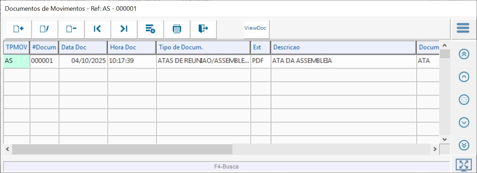Viewport: 477px width, 173px height.
Task: Jump to bottom with double-down chevron
Action: [x=464, y=145]
